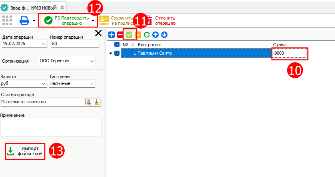Open the Валюта dropdown
335x177 pixels.
43,84
